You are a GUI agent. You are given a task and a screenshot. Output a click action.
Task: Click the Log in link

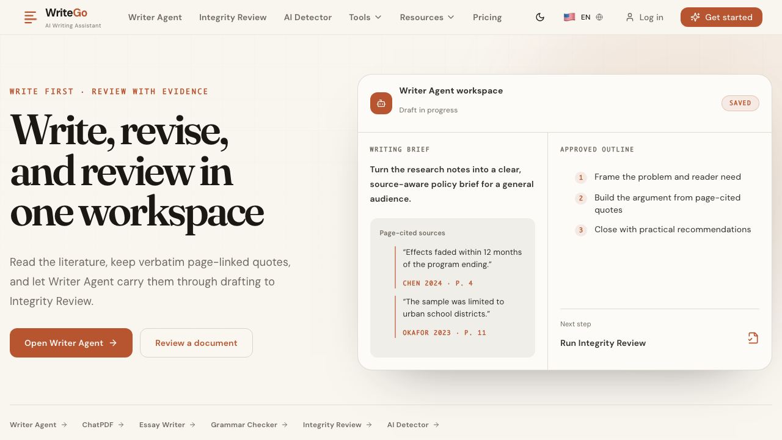tap(645, 17)
